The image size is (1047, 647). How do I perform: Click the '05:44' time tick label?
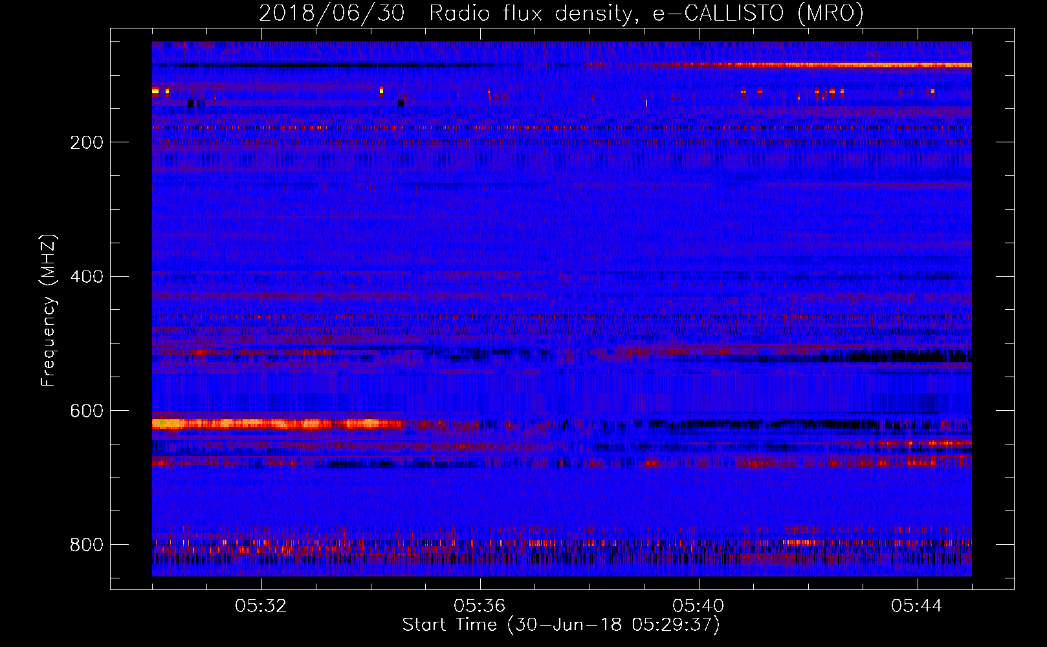[917, 606]
